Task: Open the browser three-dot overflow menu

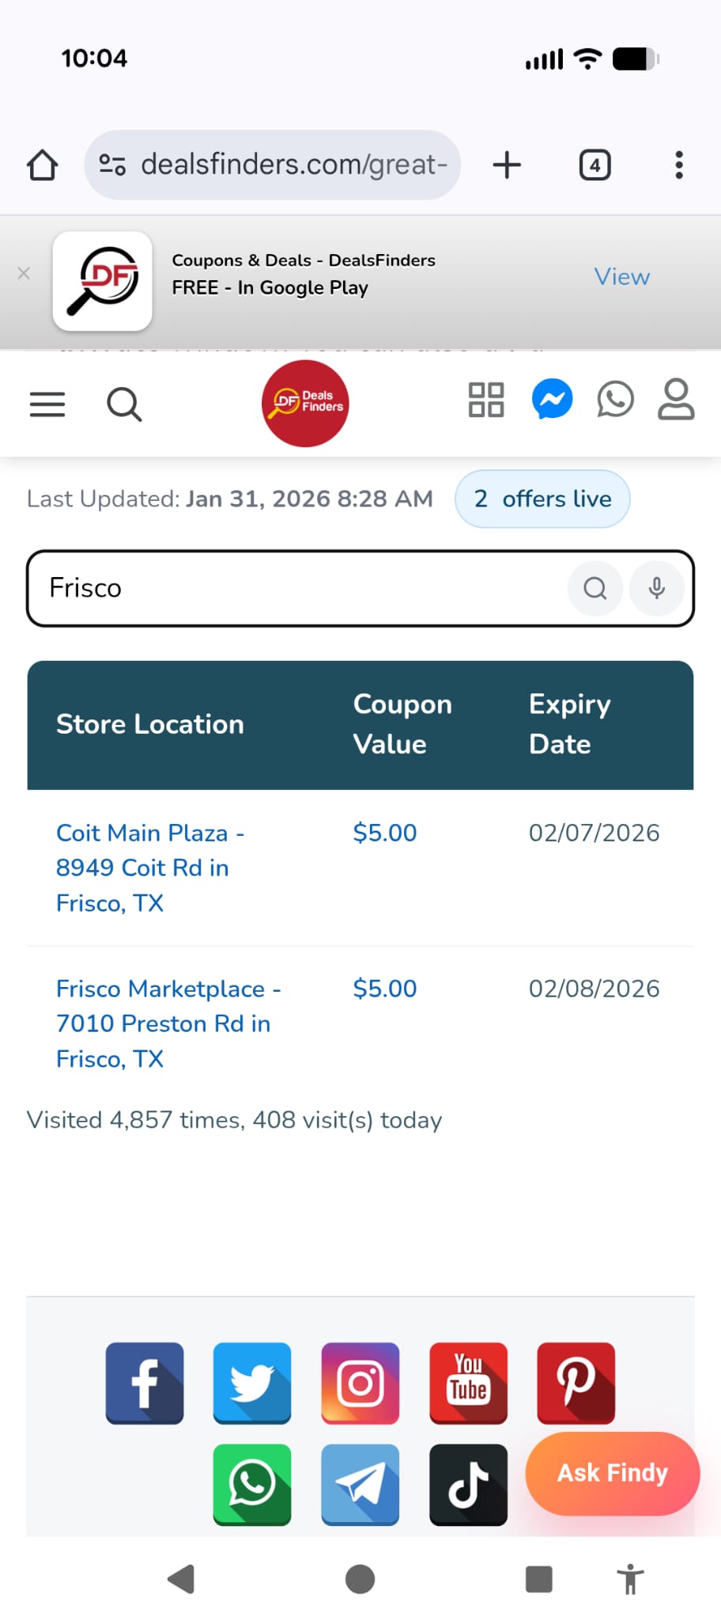Action: [678, 165]
